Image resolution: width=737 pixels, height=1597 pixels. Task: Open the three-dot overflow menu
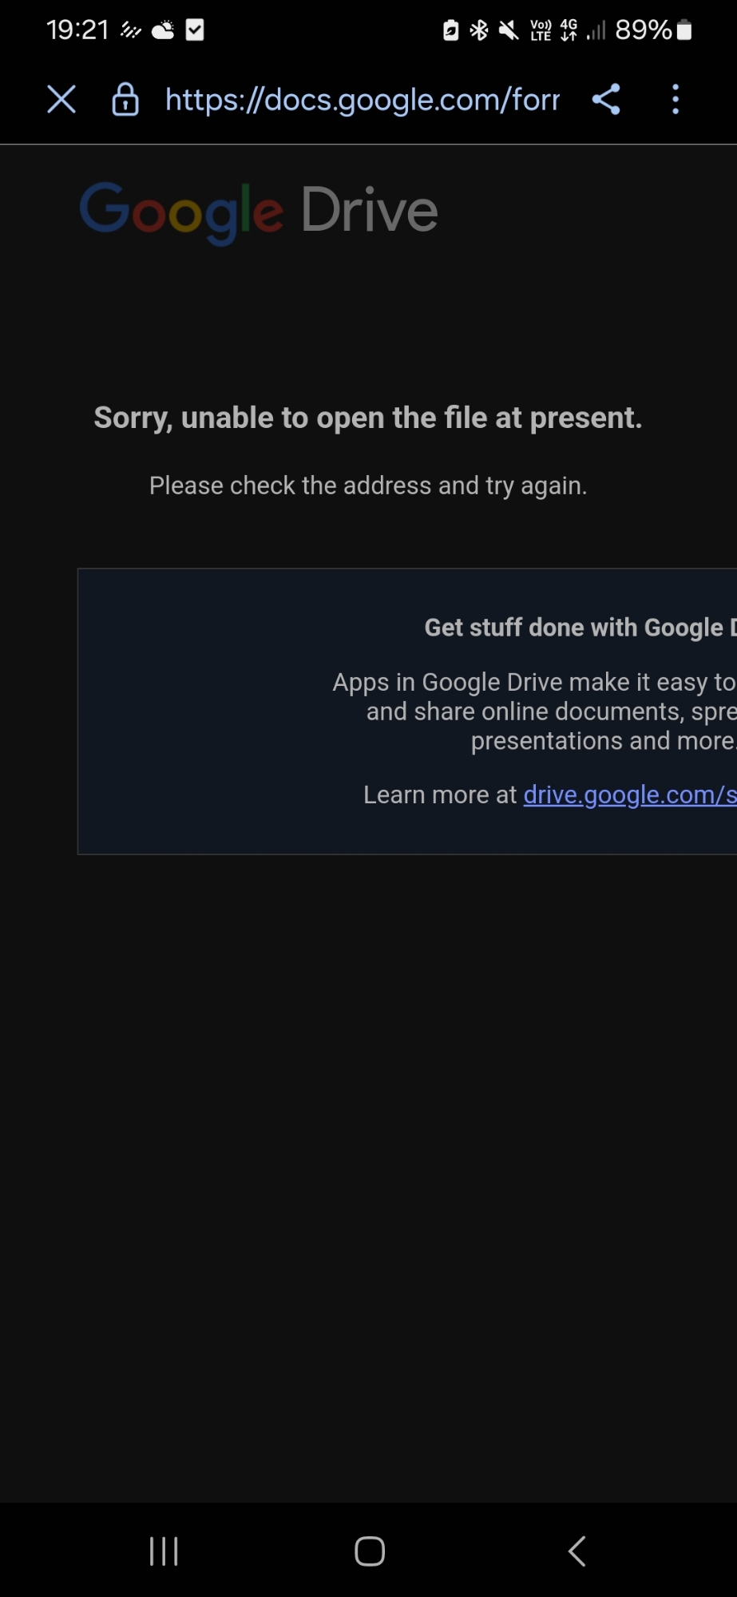[x=676, y=100]
